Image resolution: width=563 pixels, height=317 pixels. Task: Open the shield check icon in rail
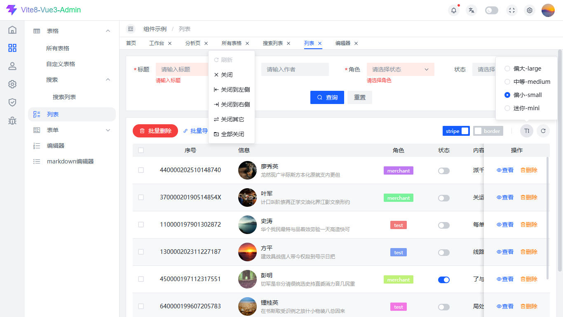(12, 102)
